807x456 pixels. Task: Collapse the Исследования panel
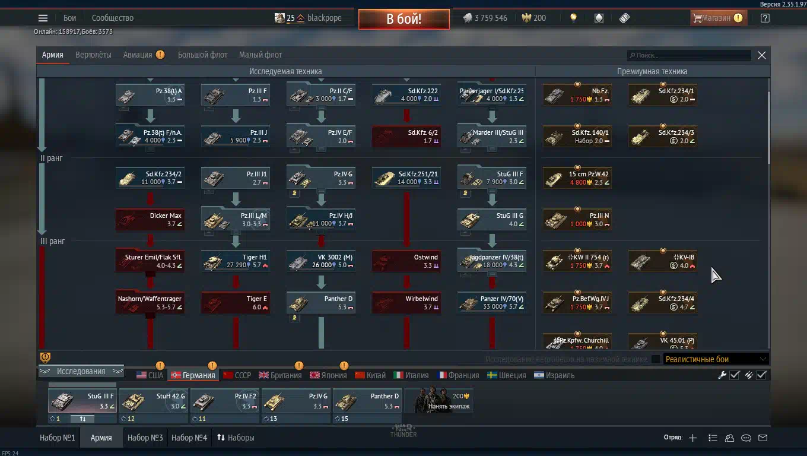click(81, 372)
